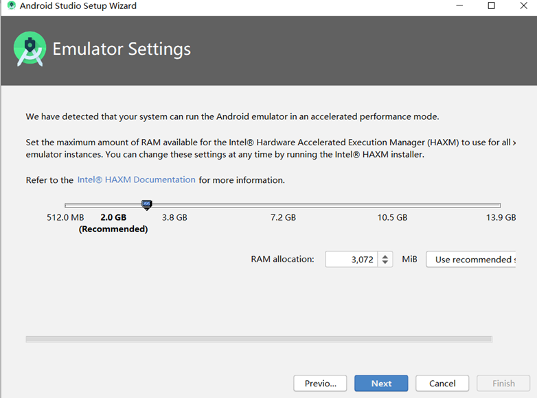Set slider at 7.2 GB mark
This screenshot has height=398, width=537.
[283, 206]
